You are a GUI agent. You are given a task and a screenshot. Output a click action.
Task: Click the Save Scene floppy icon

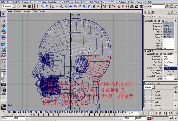29,6
